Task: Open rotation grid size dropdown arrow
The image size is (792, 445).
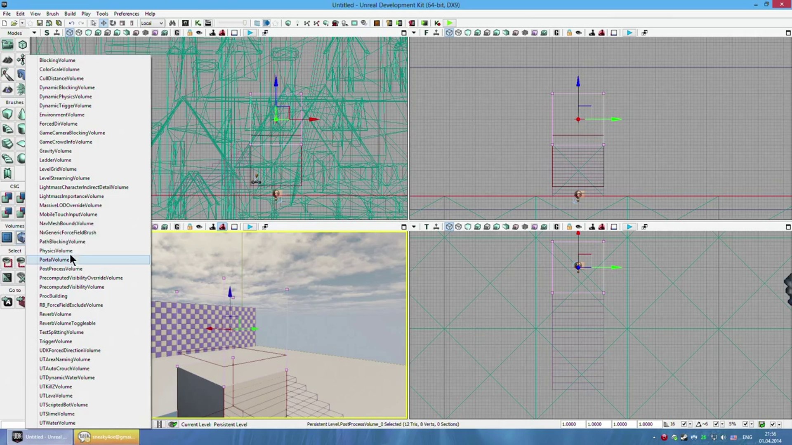Action: point(722,424)
